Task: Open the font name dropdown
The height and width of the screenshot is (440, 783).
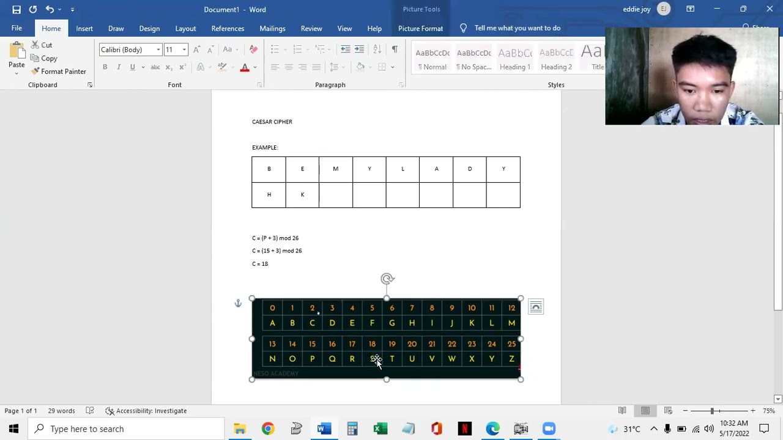Action: [158, 50]
